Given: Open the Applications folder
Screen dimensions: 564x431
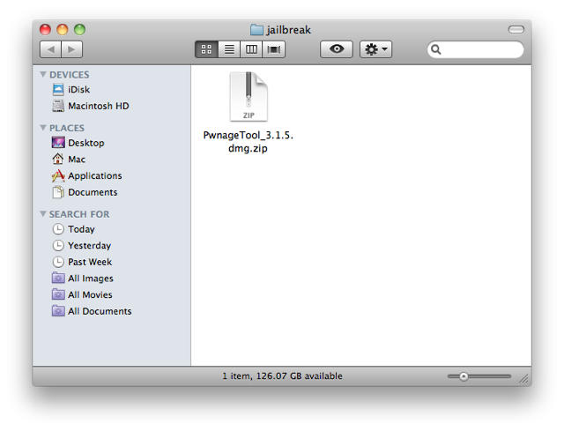Looking at the screenshot, I should pos(94,175).
